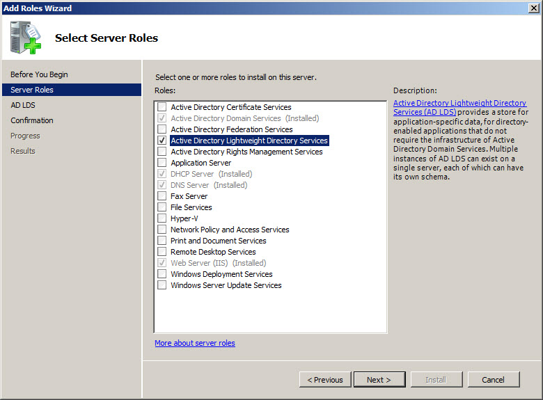
Task: Check Network Policy and Access Services
Action: click(162, 229)
